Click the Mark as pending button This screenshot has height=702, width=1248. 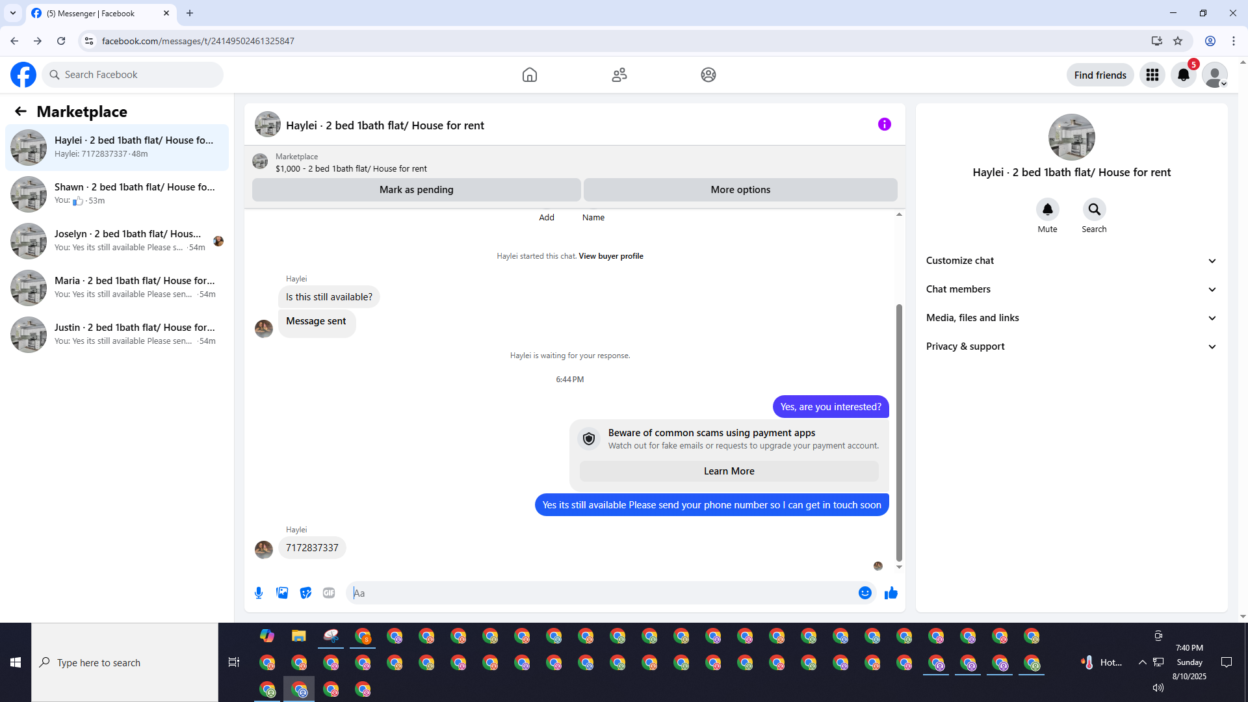click(x=416, y=190)
